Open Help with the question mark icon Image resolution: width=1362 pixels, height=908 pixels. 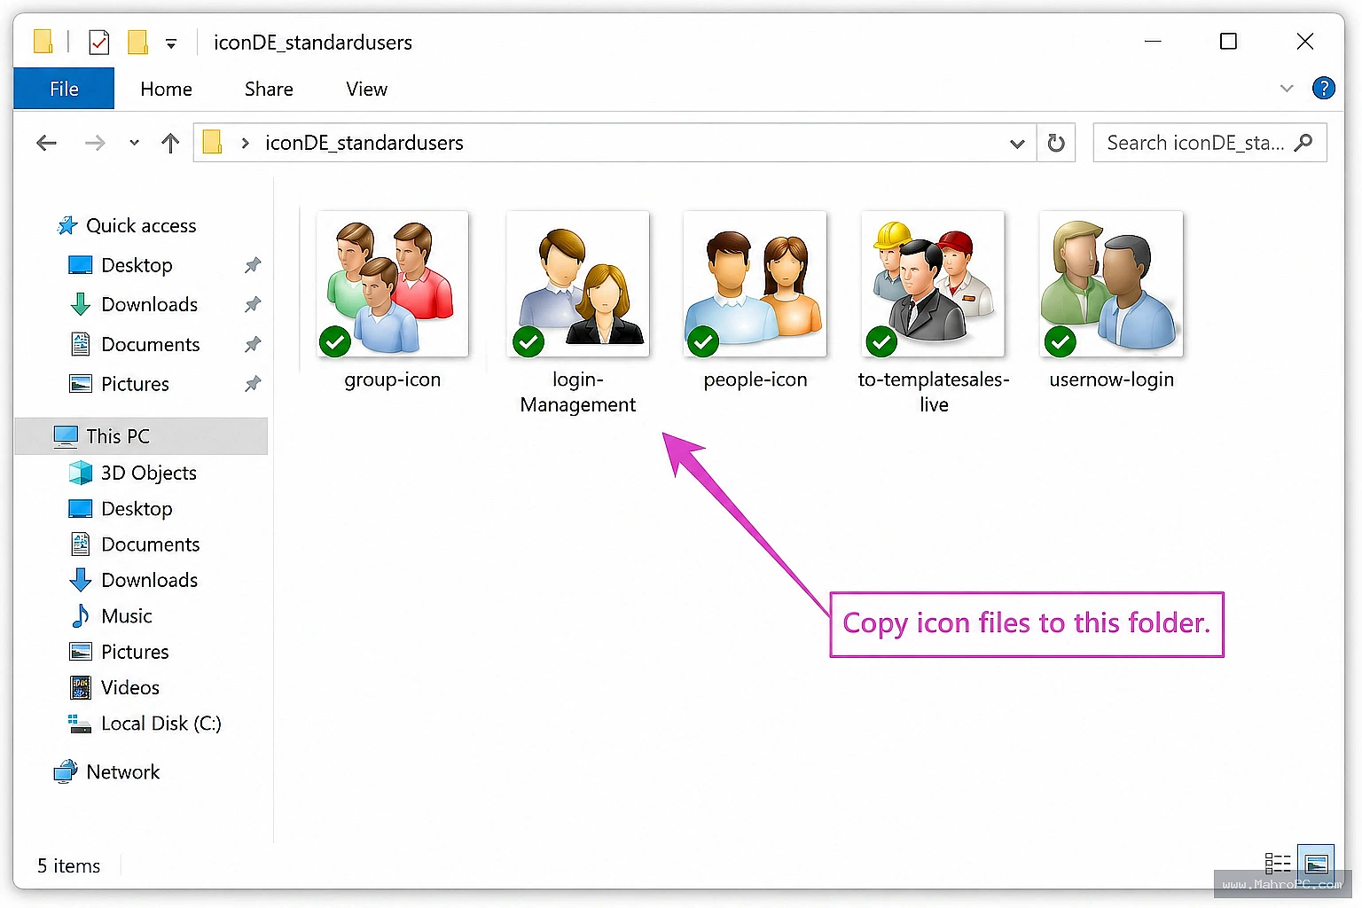pos(1324,88)
